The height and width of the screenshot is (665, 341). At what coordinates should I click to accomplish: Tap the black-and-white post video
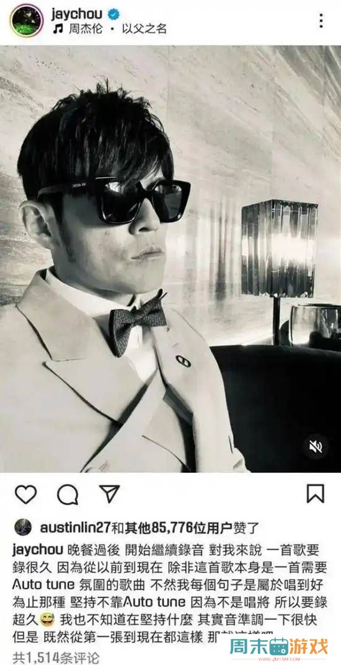[170, 258]
